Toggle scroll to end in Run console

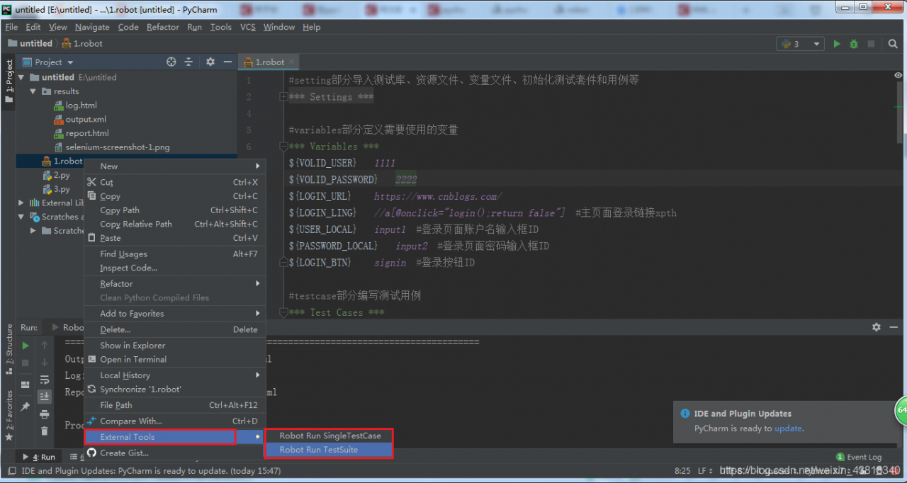45,397
